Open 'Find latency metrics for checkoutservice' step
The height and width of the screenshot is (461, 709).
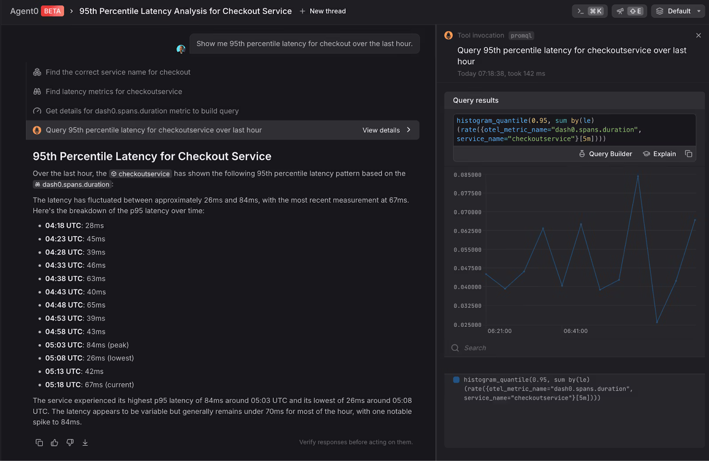113,92
